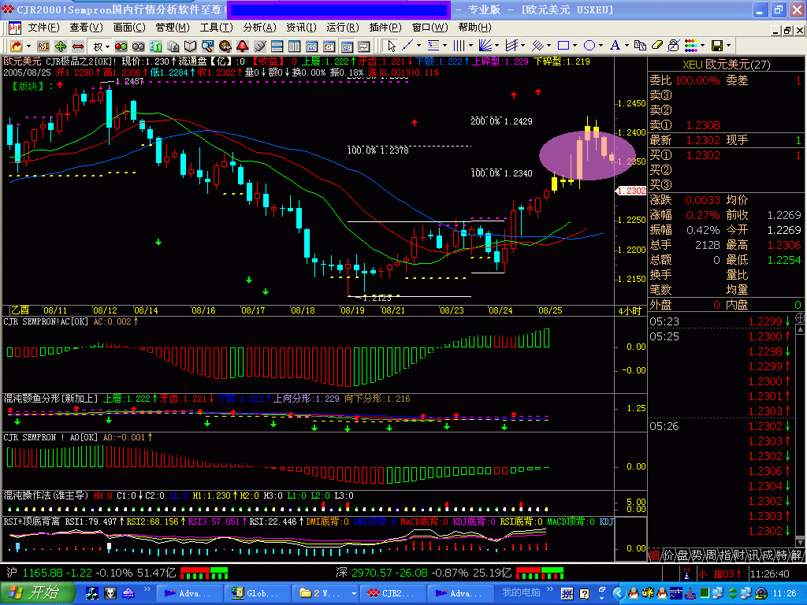Screen dimensions: 807x605
Task: Click the floppy disk save icon
Action: pyautogui.click(x=717, y=46)
